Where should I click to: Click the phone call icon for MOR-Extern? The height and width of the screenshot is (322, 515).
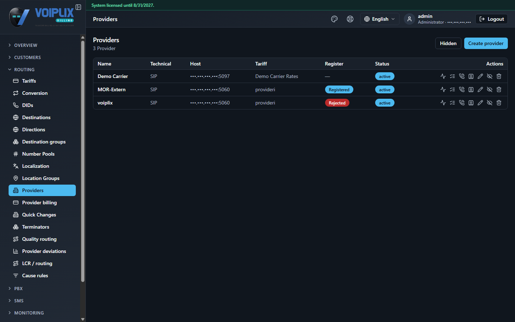(x=462, y=89)
